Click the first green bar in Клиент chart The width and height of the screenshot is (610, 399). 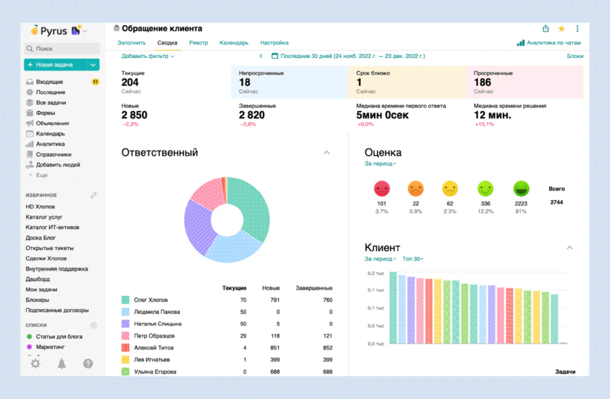pos(393,308)
